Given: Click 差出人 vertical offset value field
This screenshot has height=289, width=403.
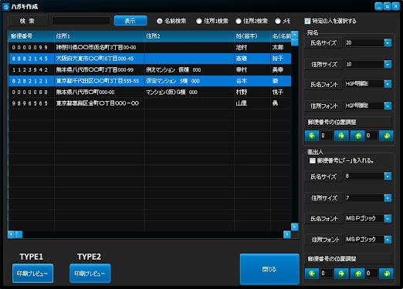Looking at the screenshot, I should pyautogui.click(x=371, y=274).
